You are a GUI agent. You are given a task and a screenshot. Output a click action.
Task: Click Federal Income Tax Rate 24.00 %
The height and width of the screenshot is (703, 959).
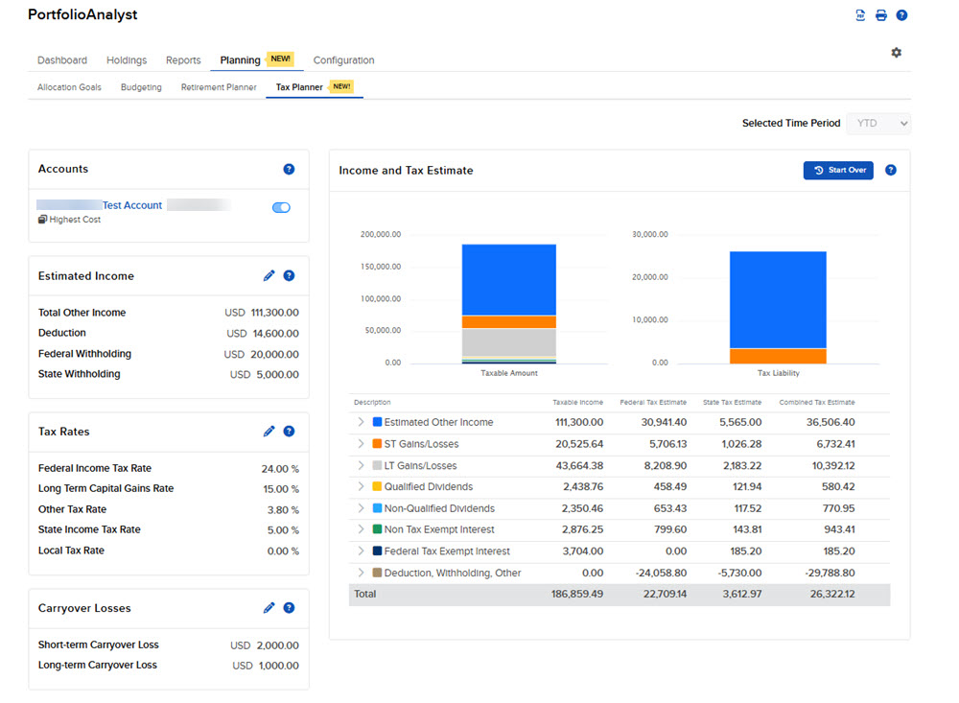point(280,469)
